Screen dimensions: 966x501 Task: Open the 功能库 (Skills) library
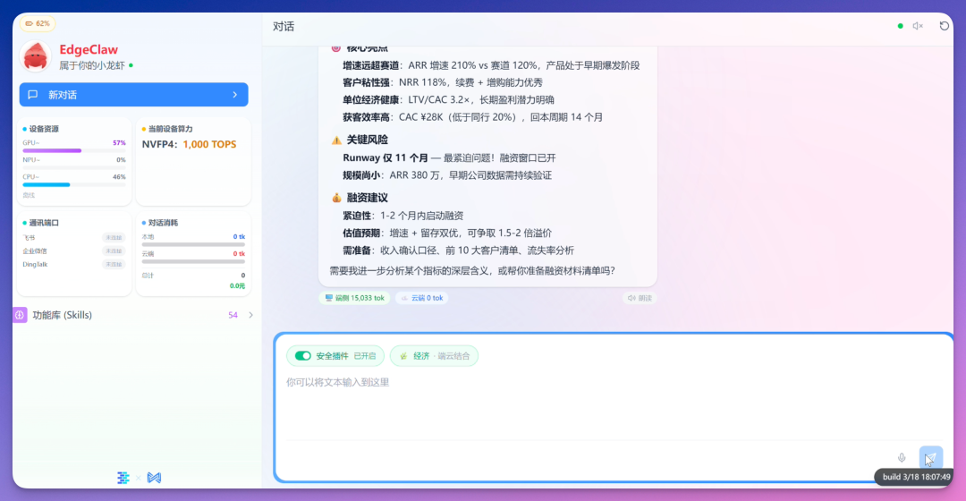click(x=133, y=315)
